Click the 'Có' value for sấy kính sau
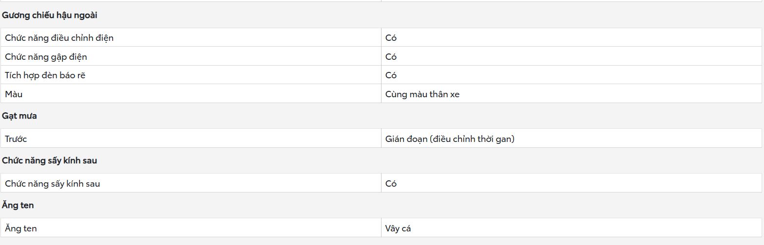764x245 pixels. (391, 183)
